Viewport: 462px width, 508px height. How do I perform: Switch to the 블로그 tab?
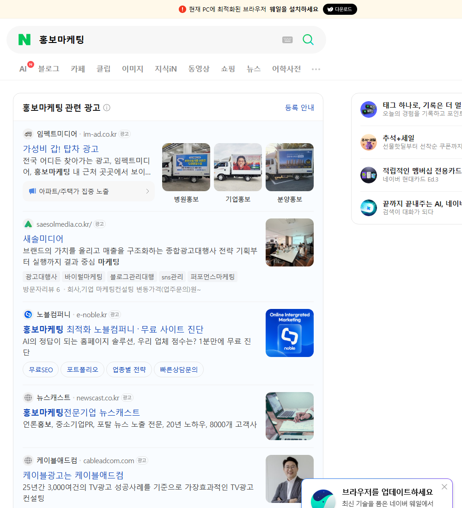[x=49, y=69]
